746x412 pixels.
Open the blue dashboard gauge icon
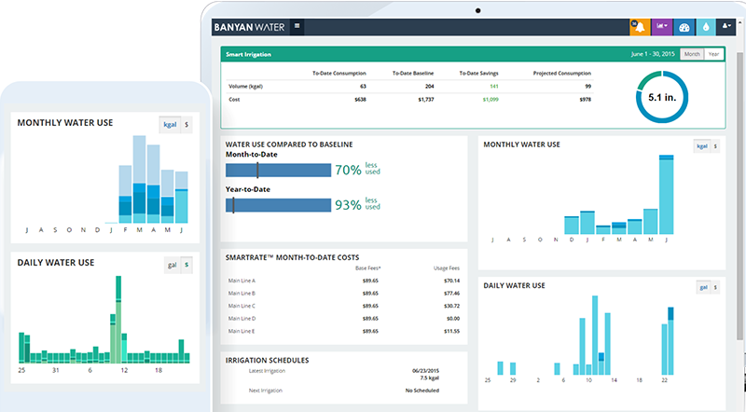click(x=684, y=27)
